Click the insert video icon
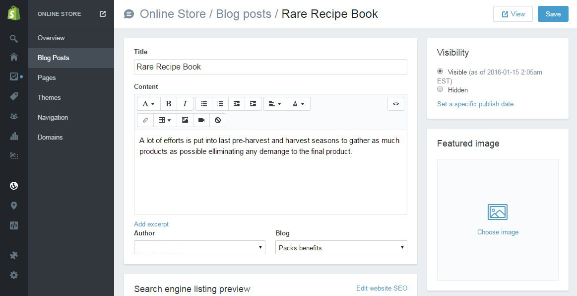The width and height of the screenshot is (577, 296). tap(201, 120)
